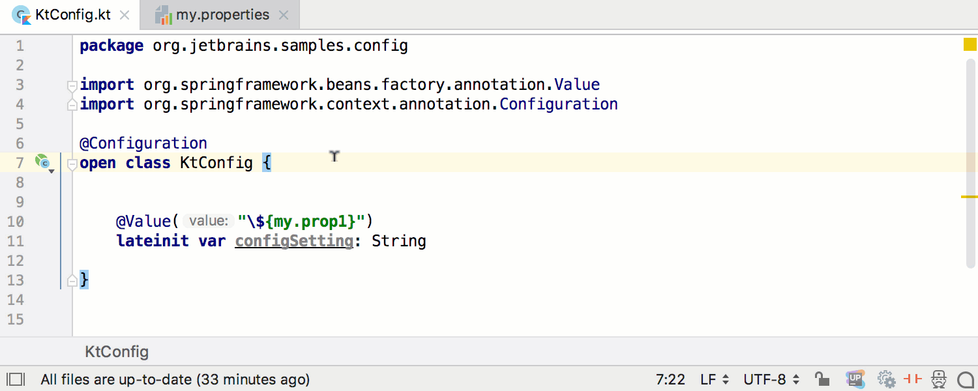Collapse the import statements fold region

point(72,85)
